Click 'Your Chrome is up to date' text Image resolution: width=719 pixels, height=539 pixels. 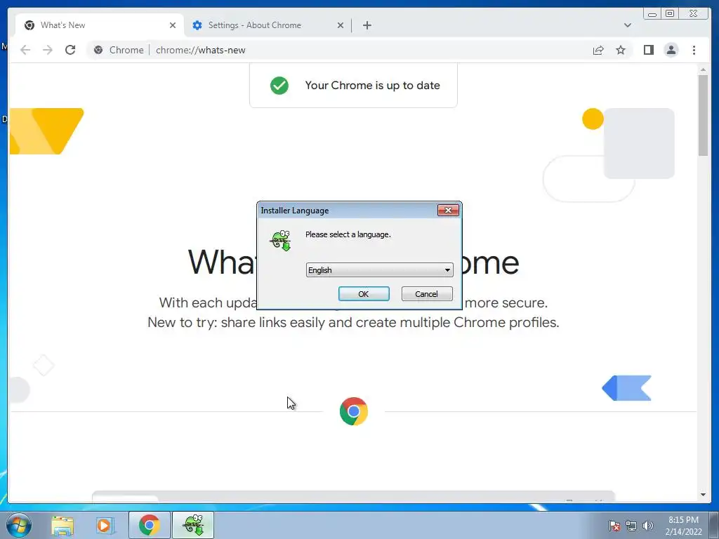[372, 85]
